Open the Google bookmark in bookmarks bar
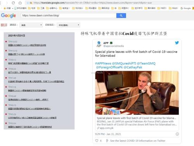Screen dimensions: 194x146 point(185,8)
